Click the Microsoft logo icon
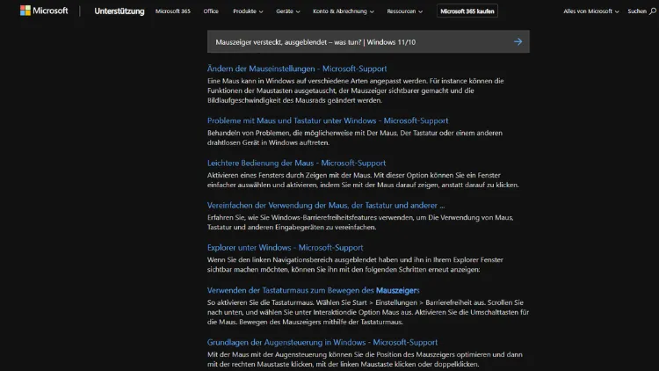 (25, 11)
